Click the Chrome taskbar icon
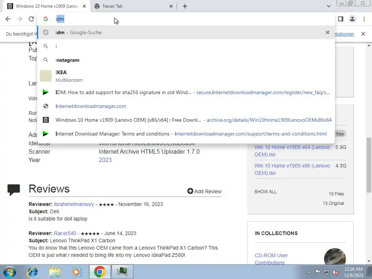The image size is (372, 279). pyautogui.click(x=100, y=272)
